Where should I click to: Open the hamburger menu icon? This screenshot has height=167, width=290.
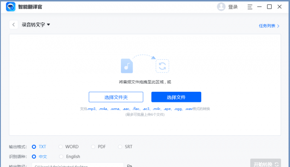pyautogui.click(x=250, y=7)
